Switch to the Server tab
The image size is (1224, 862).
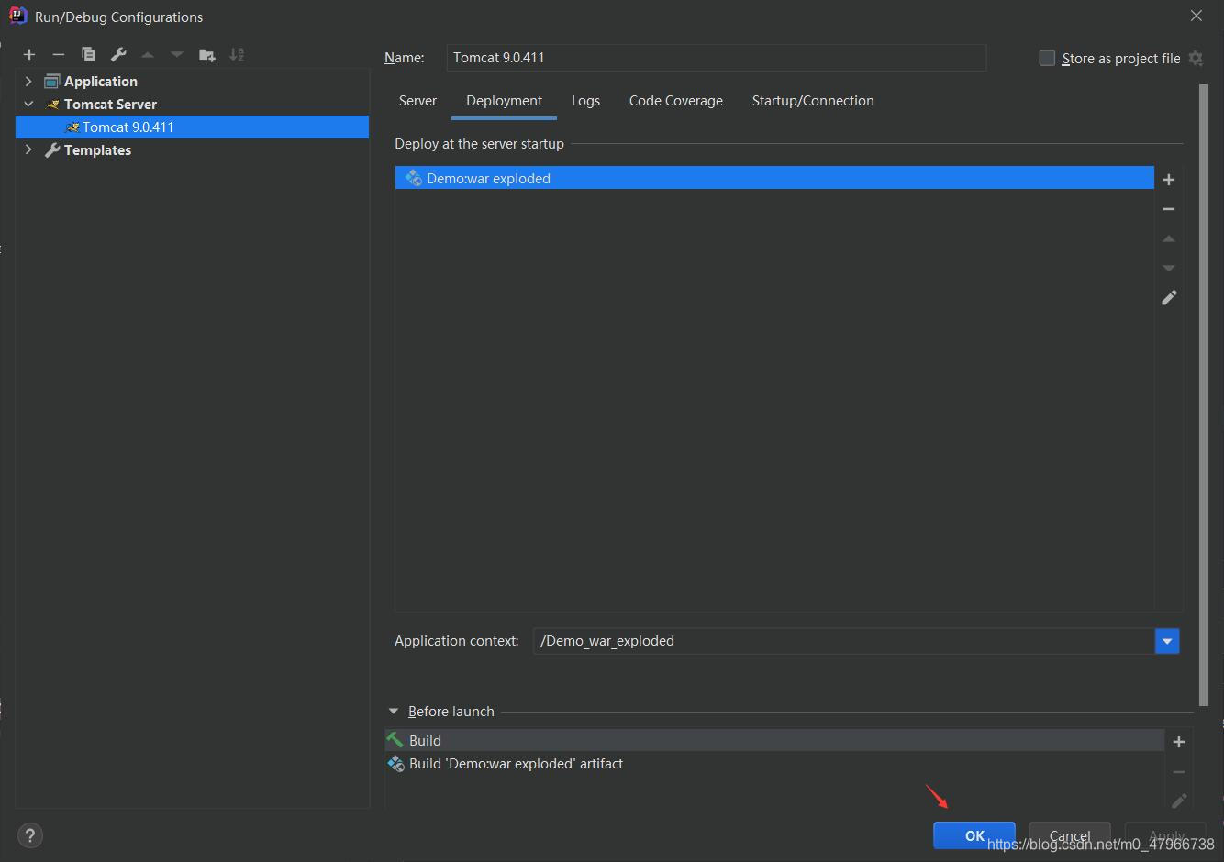click(x=417, y=101)
